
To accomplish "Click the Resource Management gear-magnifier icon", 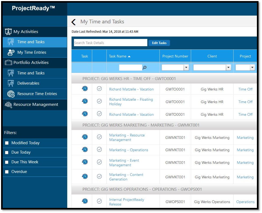I will click(8, 104).
